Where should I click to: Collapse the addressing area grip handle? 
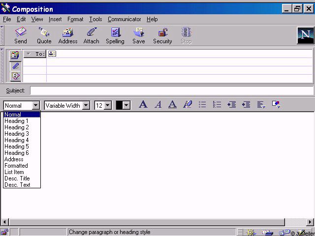point(2,65)
